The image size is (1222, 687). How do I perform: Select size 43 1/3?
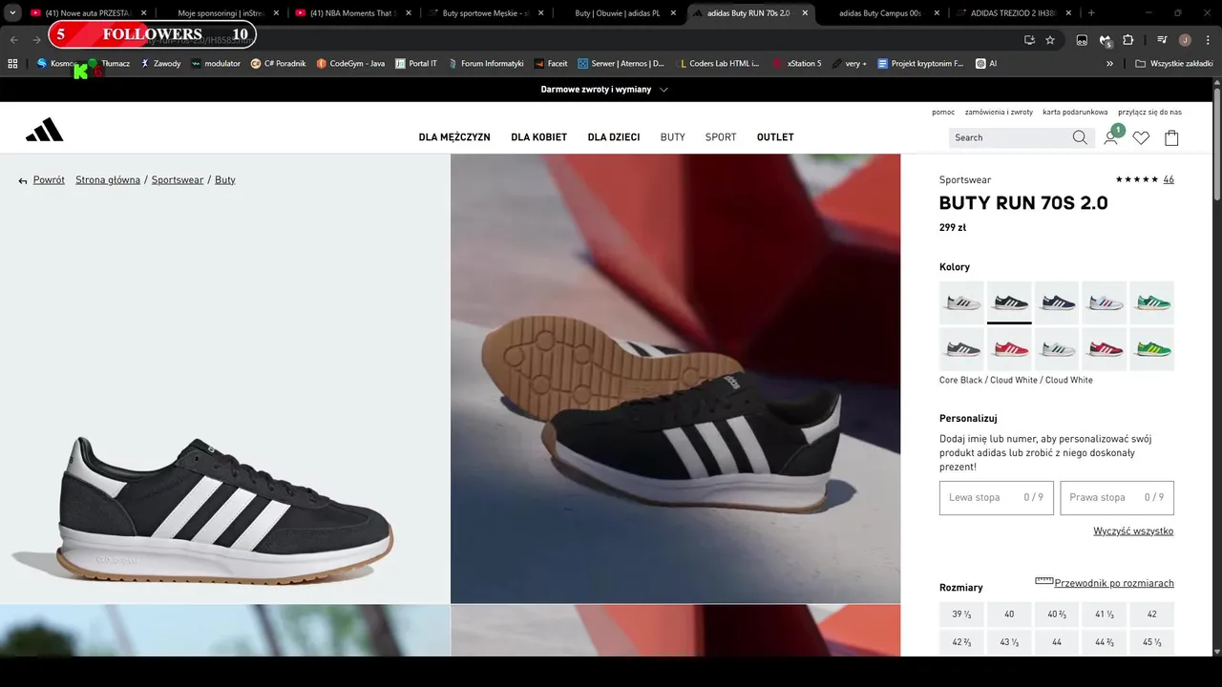point(1009,642)
